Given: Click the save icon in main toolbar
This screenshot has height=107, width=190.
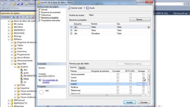Looking at the screenshot, I should (18, 4).
